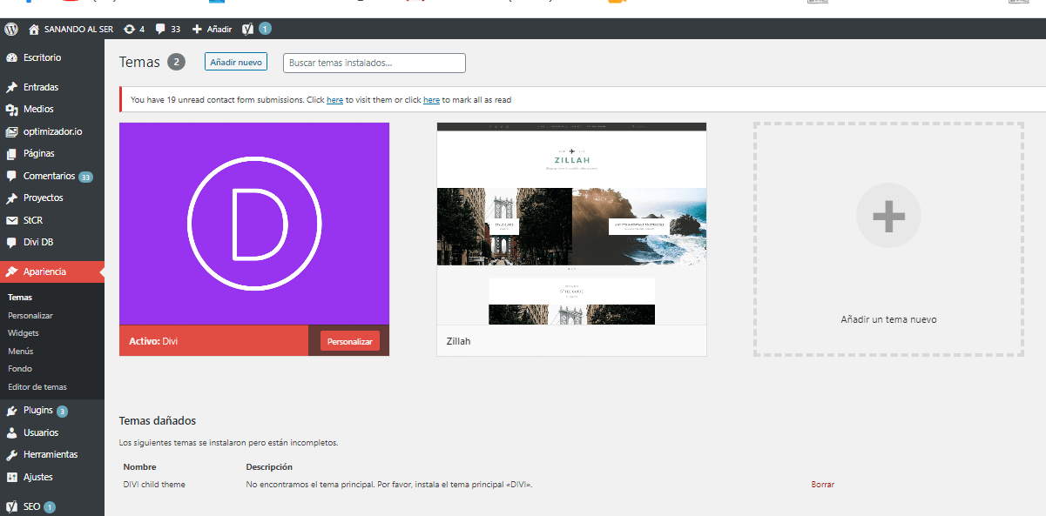
Task: Open the updates icon showing 4
Action: tap(129, 29)
